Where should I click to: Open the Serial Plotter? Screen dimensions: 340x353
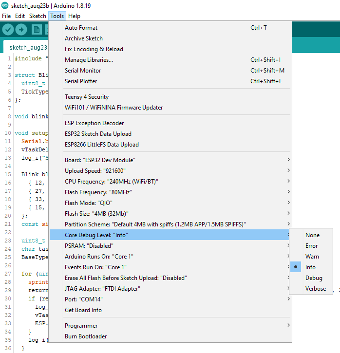[170, 81]
